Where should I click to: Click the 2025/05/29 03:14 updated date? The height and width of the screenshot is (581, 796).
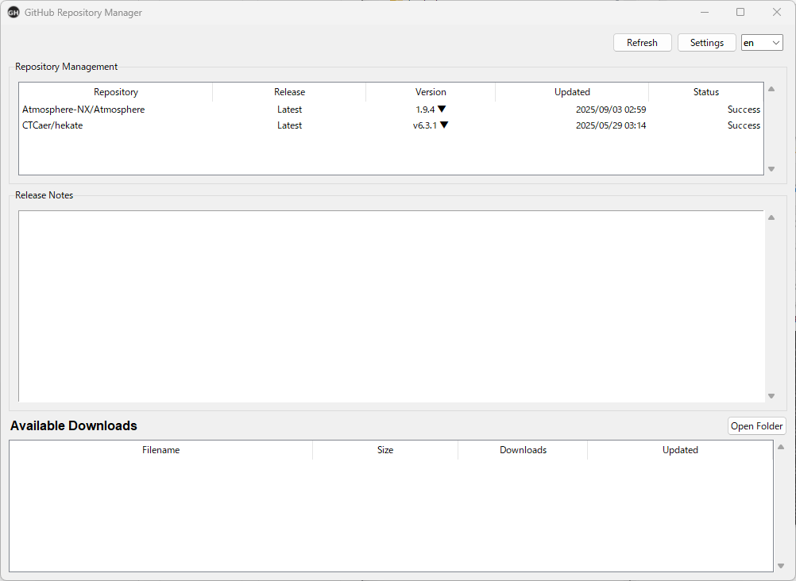[x=611, y=125]
